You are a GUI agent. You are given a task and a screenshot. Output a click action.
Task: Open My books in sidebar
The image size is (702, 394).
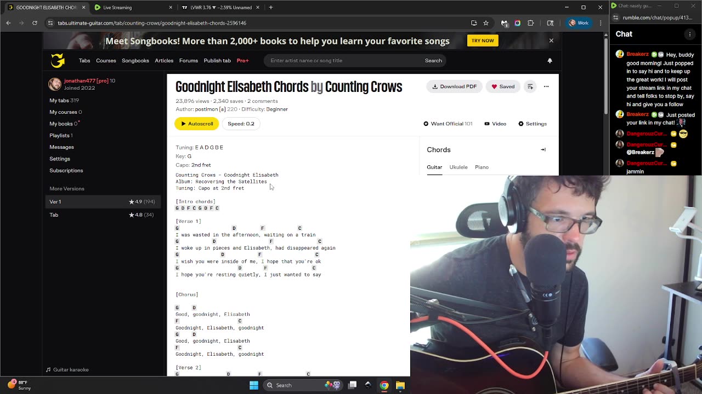point(64,124)
